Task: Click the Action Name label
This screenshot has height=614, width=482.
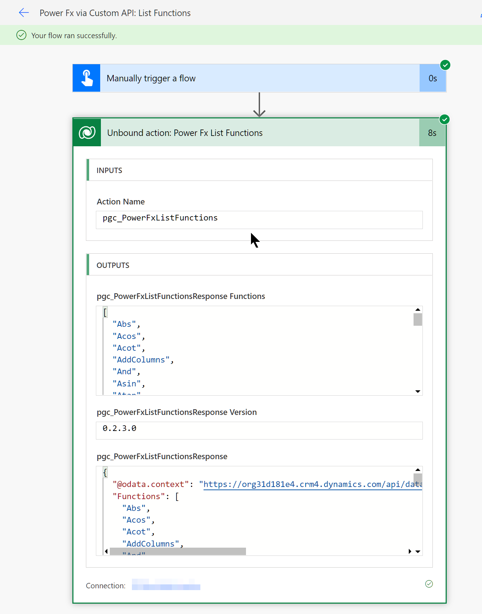Action: point(121,202)
